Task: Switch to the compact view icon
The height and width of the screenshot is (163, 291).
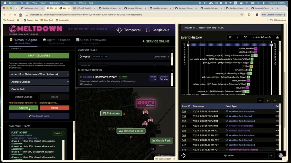Action: 267,101
